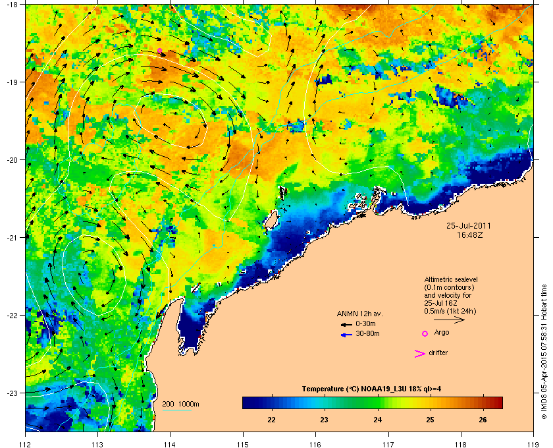Click the longitude axis label 117

388,445
